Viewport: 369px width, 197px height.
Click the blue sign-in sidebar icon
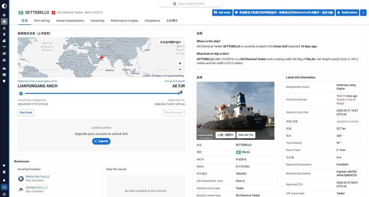click(4, 187)
